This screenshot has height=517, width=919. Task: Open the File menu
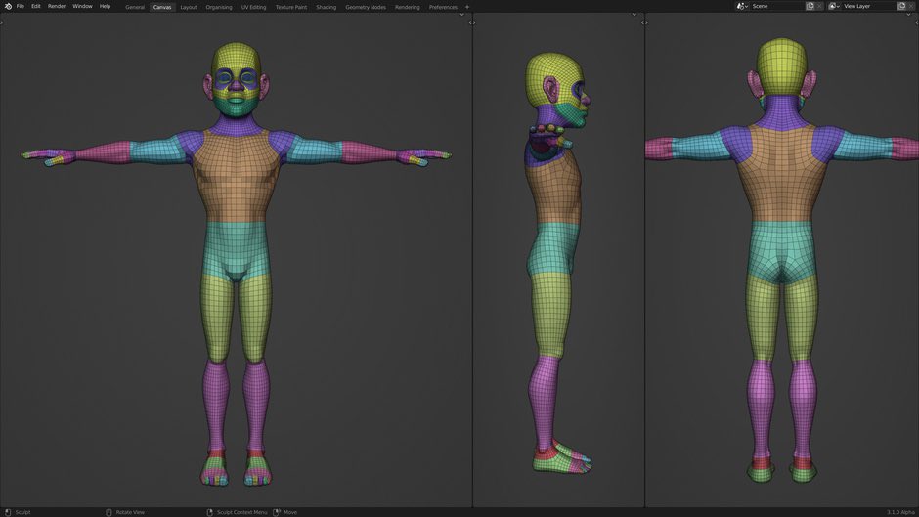click(20, 6)
